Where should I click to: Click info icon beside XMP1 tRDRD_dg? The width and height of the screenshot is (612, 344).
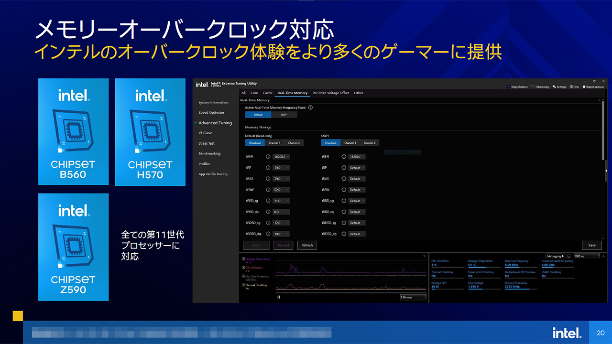coord(344,234)
